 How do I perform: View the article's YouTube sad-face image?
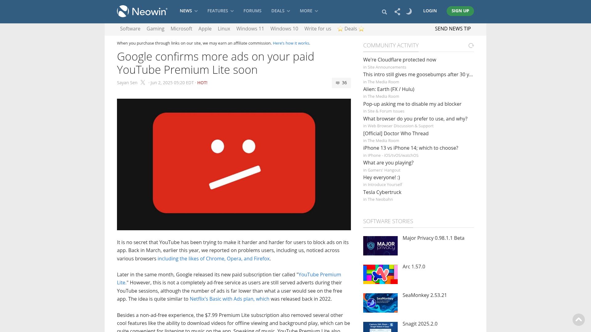(x=234, y=164)
